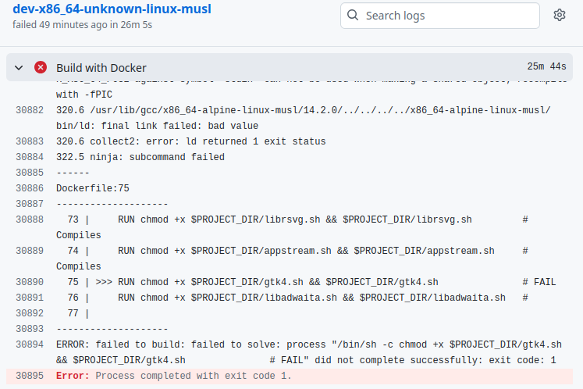Image resolution: width=583 pixels, height=389 pixels.
Task: Click the dev-x86_64-unknown-linux-musl job title
Action: (x=112, y=9)
